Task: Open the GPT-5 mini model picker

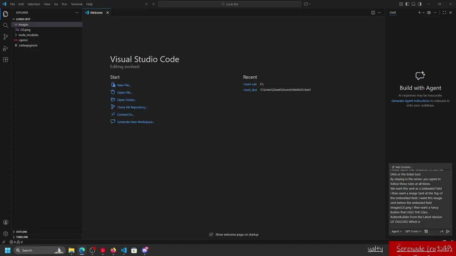Action: pyautogui.click(x=413, y=231)
